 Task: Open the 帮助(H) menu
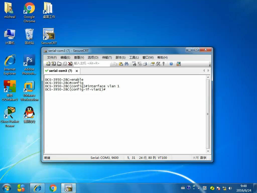click(162, 58)
